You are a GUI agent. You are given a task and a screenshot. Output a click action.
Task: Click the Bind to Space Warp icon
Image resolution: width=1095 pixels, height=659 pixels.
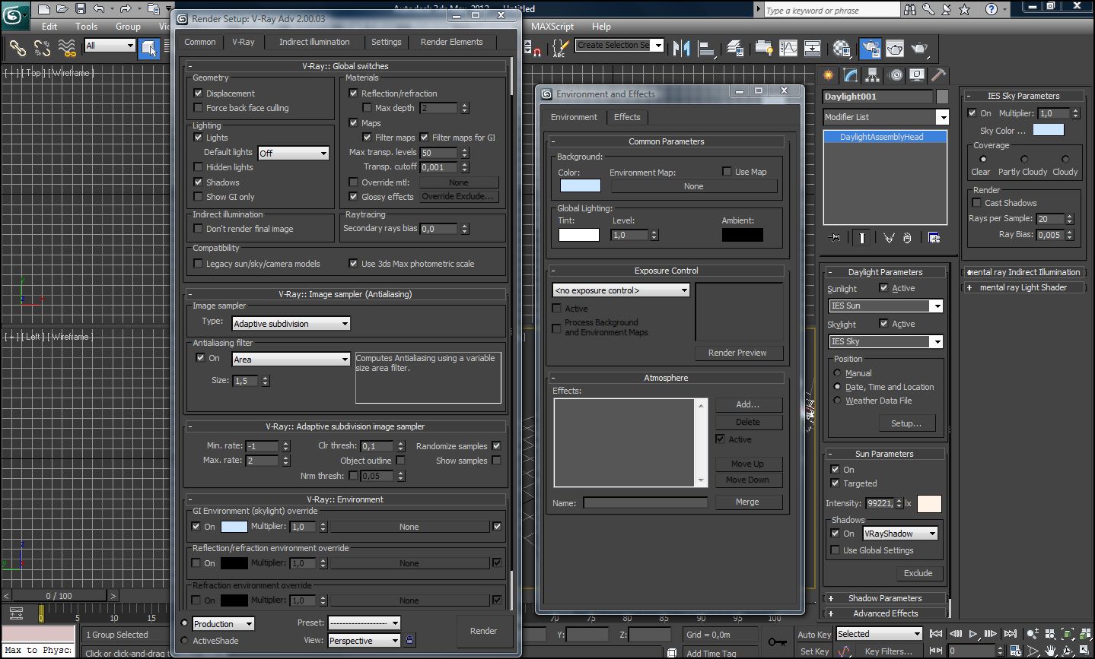pos(67,49)
